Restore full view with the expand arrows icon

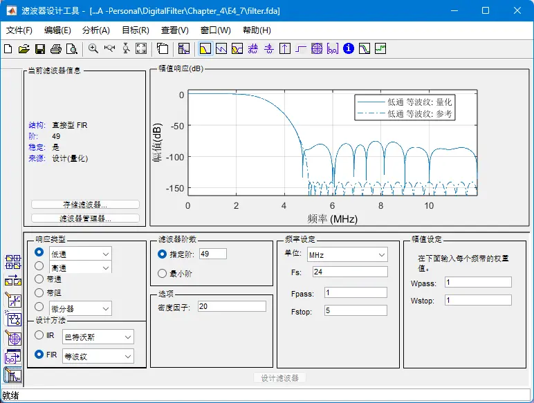[x=141, y=48]
